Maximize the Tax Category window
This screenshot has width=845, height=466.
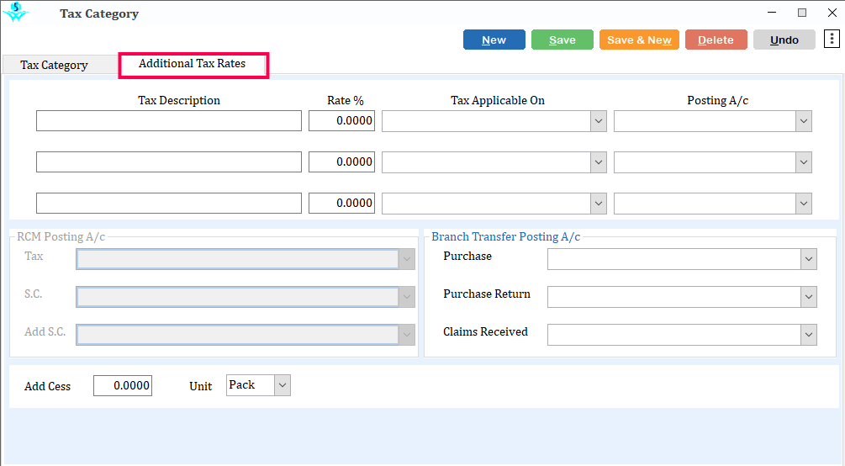coord(802,13)
